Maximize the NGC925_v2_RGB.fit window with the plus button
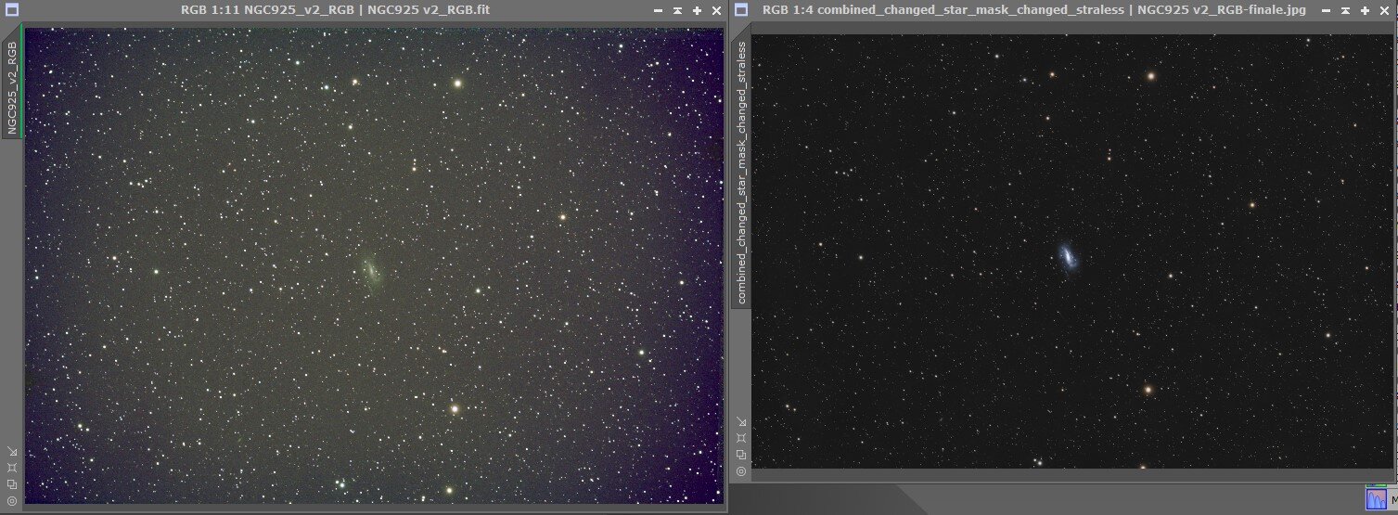 697,10
